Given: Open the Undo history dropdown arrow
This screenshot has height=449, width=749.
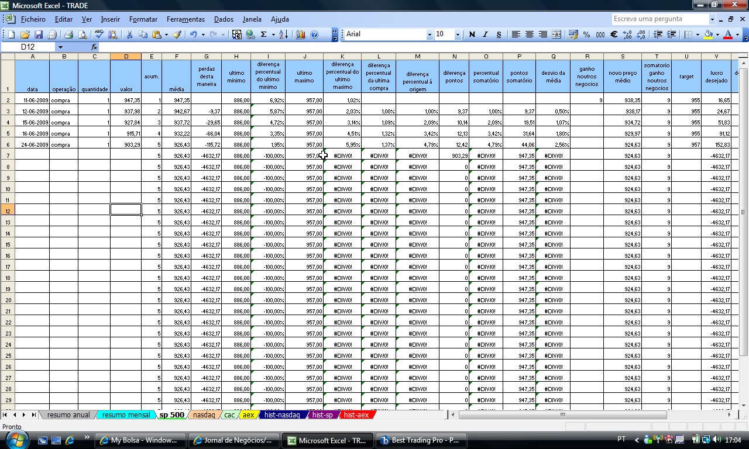Looking at the screenshot, I should [x=203, y=34].
